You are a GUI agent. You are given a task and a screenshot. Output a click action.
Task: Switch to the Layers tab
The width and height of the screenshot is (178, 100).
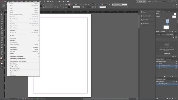(x=164, y=11)
